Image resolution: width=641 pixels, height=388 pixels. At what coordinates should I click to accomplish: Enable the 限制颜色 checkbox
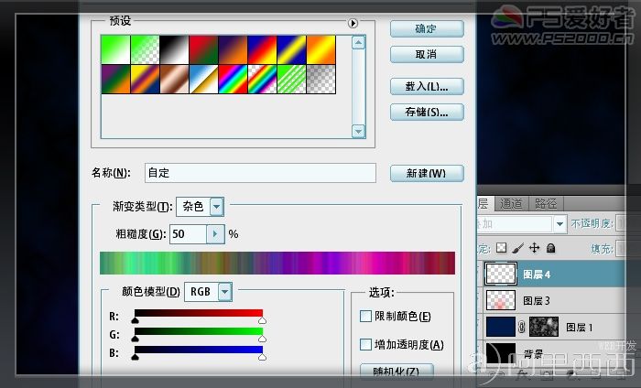coord(365,316)
